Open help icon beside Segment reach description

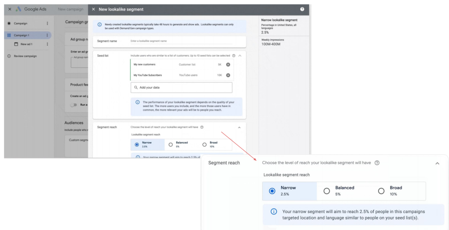pos(202,127)
